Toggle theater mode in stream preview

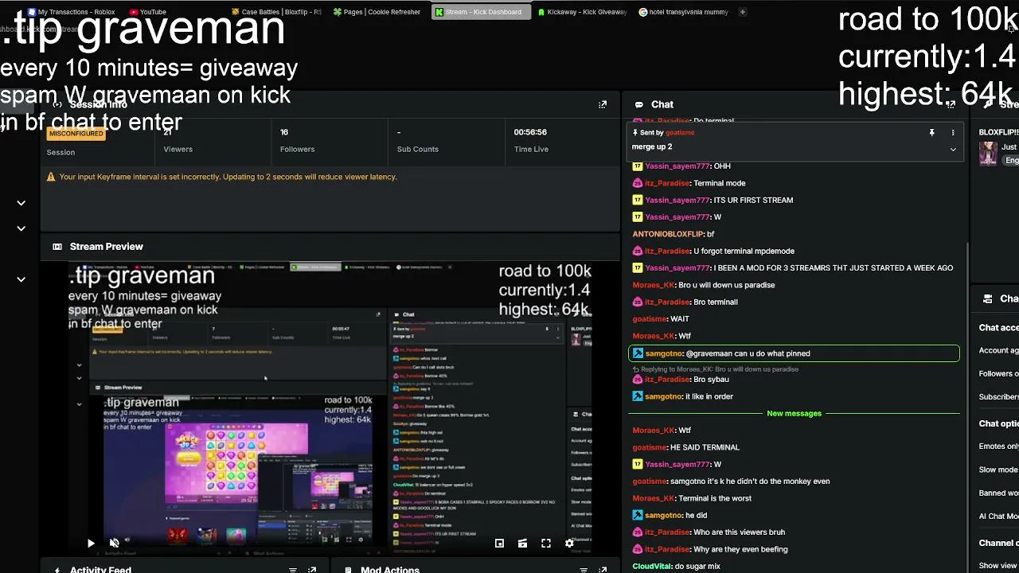tap(522, 544)
